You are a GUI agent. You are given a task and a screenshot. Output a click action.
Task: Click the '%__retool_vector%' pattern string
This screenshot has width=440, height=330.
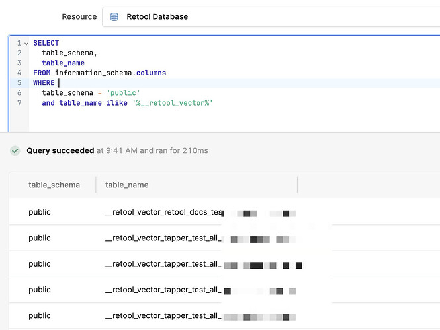click(x=173, y=103)
